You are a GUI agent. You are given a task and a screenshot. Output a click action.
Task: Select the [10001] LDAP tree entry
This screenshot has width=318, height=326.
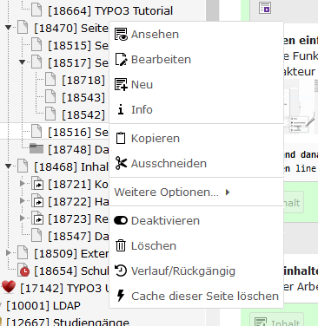pyautogui.click(x=43, y=305)
